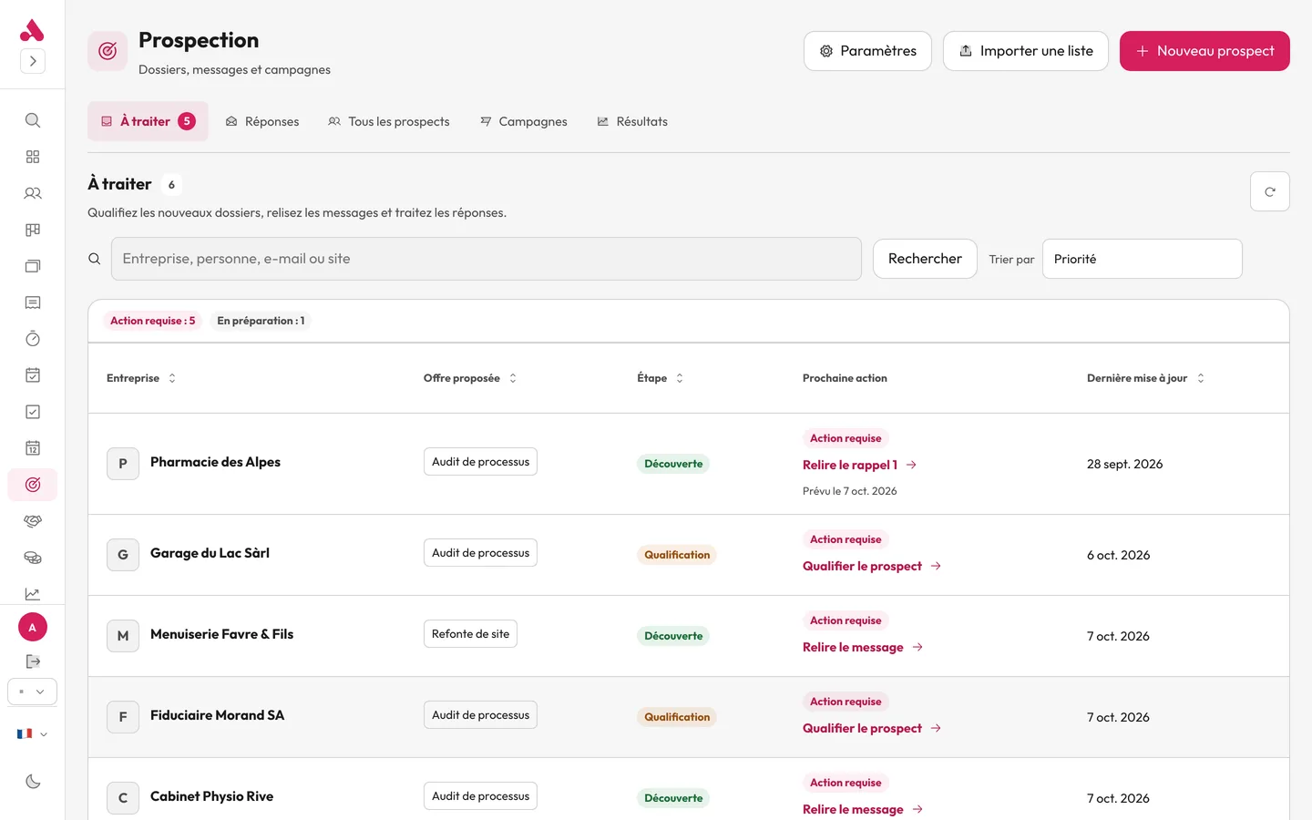The image size is (1312, 820).
Task: Open the coins finance icon in the sidebar
Action: 33,558
